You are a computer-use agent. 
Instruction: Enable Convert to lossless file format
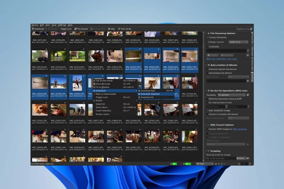coord(208,114)
